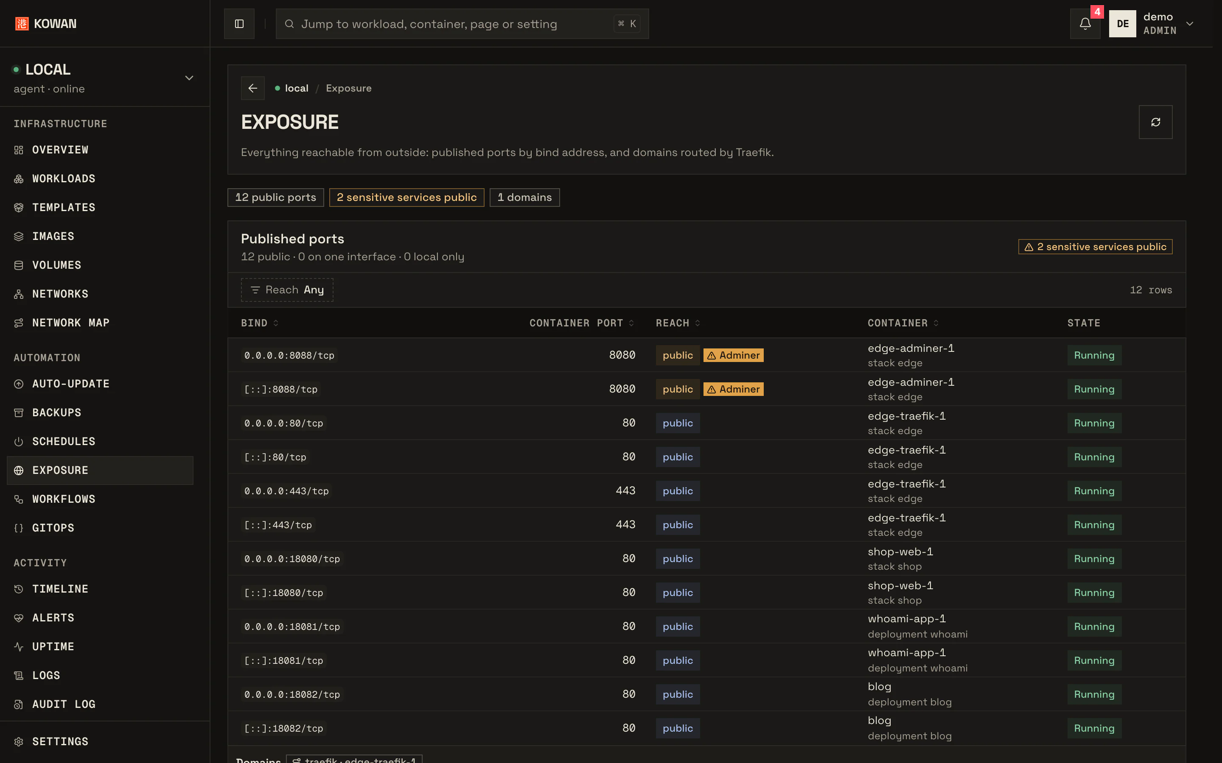1222x763 pixels.
Task: Click blog container on the [::]:18082 row
Action: (880, 721)
